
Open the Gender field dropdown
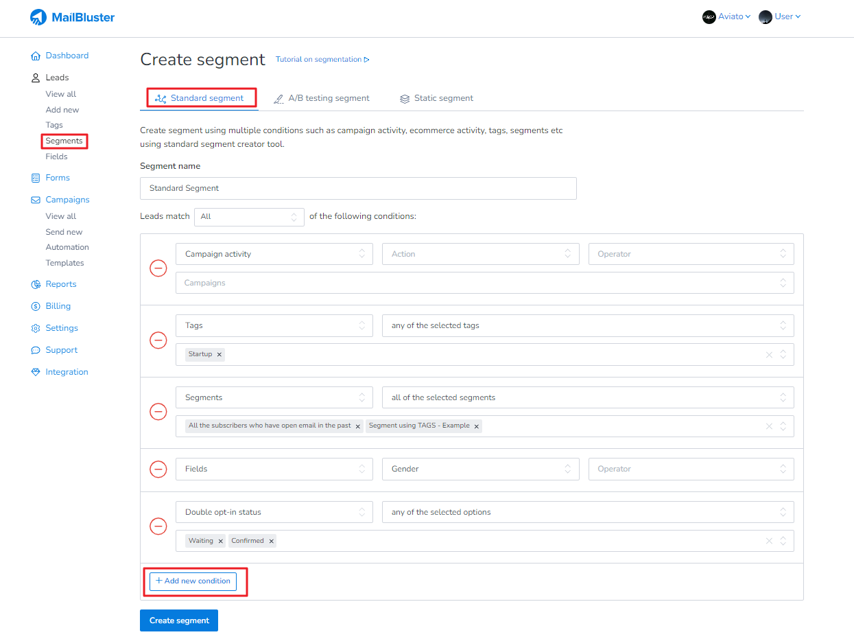(480, 469)
